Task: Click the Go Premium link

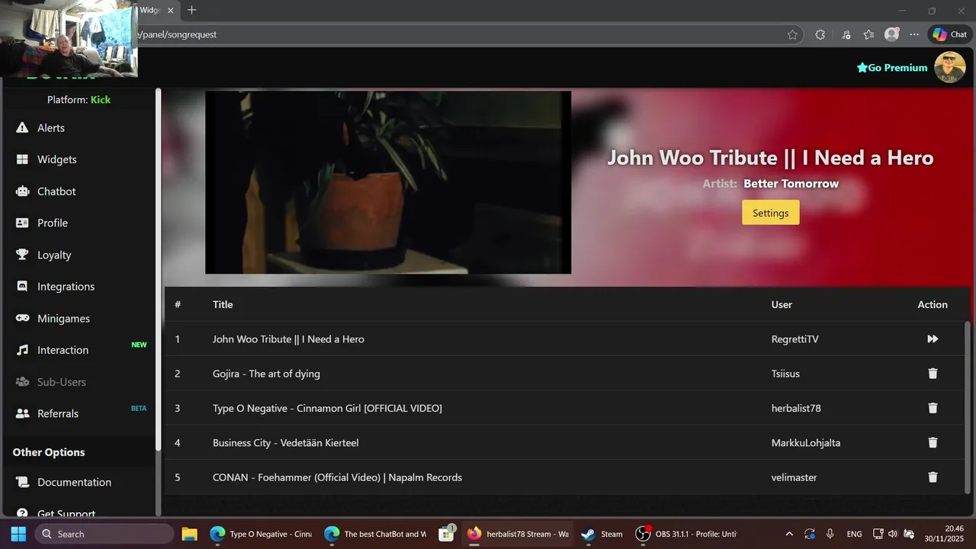Action: coord(892,68)
